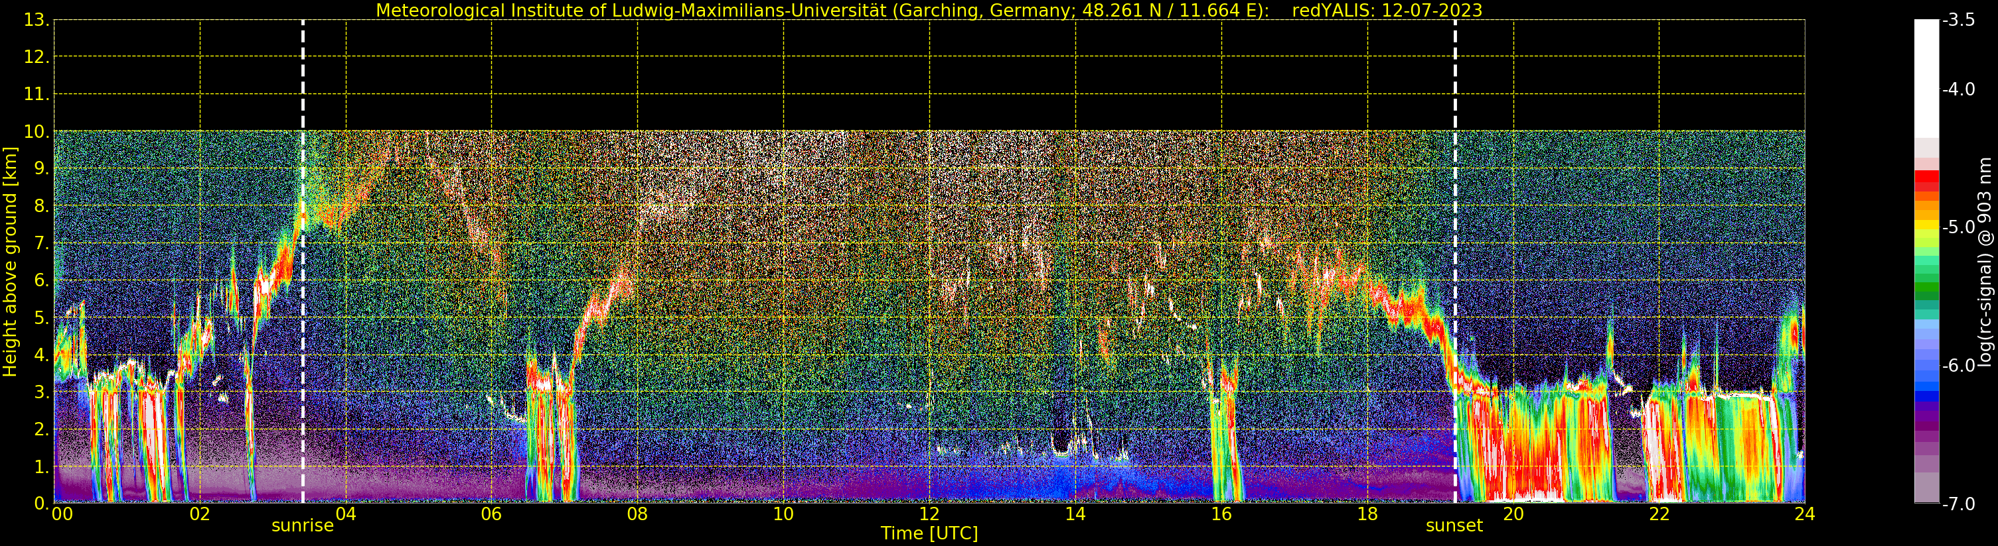Click the '02' tick on the time axis
The image size is (1998, 546).
(x=199, y=514)
